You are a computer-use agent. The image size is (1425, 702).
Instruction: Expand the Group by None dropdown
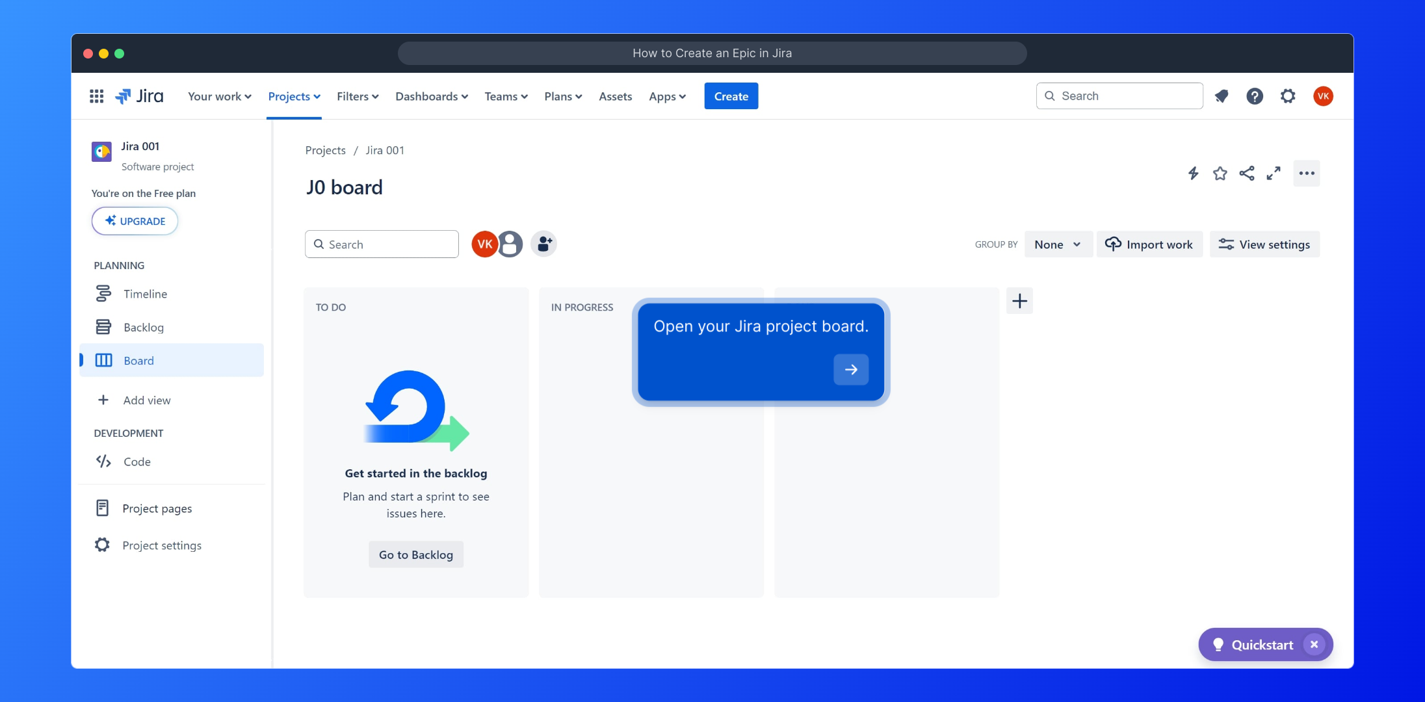(x=1058, y=244)
